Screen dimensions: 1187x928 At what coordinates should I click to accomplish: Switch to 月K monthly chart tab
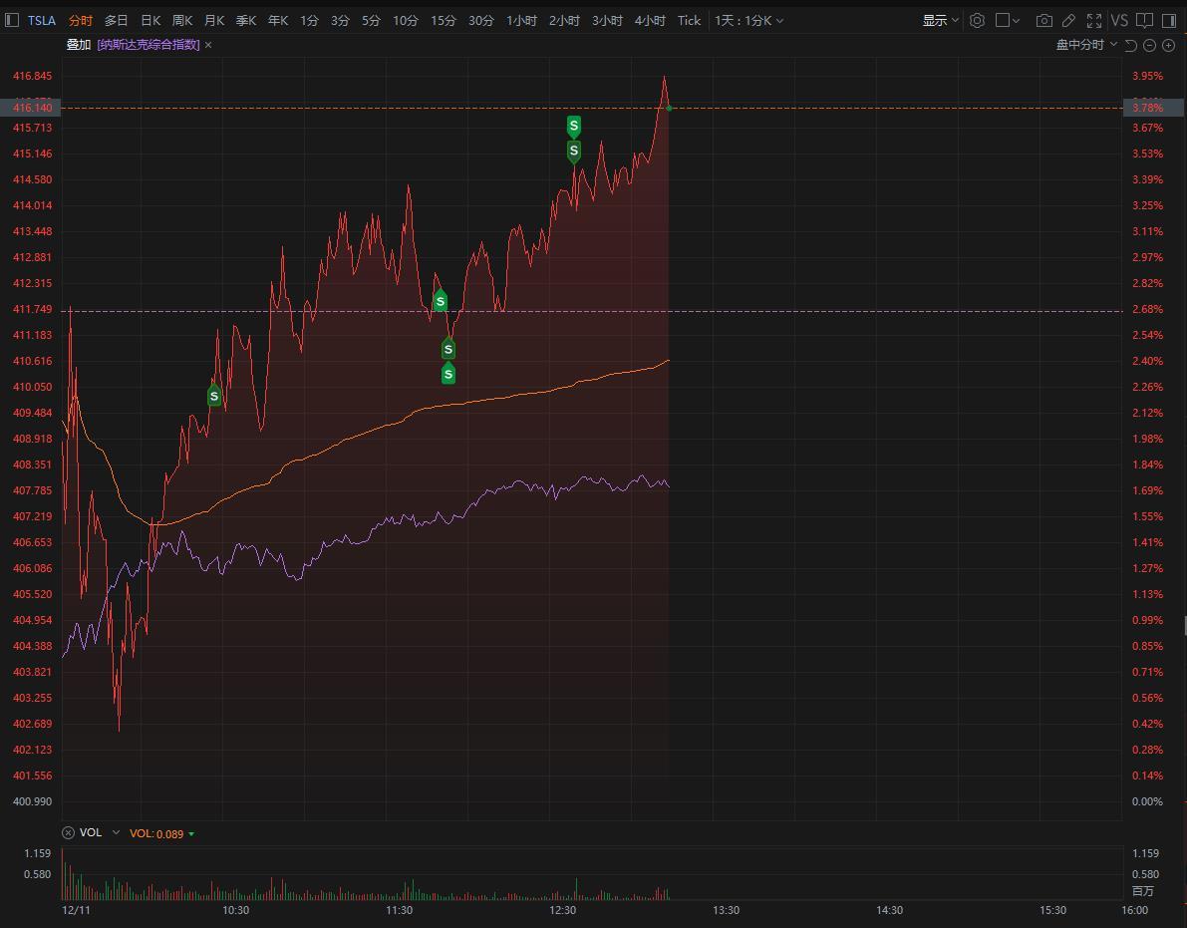[214, 21]
